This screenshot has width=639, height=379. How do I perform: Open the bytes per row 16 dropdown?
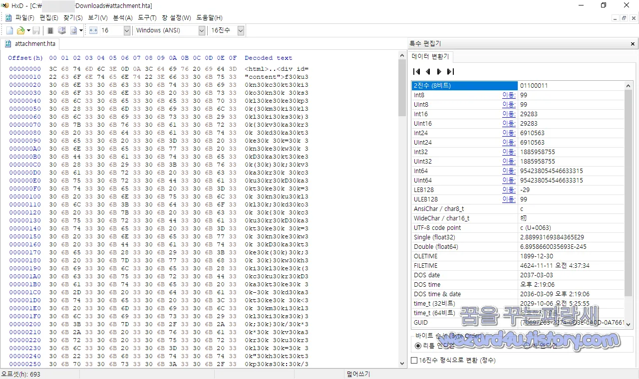(126, 30)
